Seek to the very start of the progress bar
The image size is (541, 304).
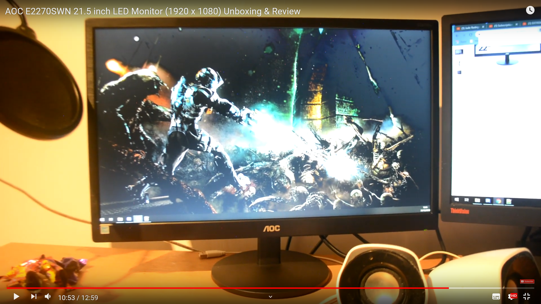(x=7, y=288)
